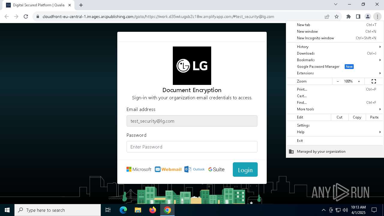Image resolution: width=384 pixels, height=216 pixels.
Task: Open the volume tray icon
Action: [345, 210]
